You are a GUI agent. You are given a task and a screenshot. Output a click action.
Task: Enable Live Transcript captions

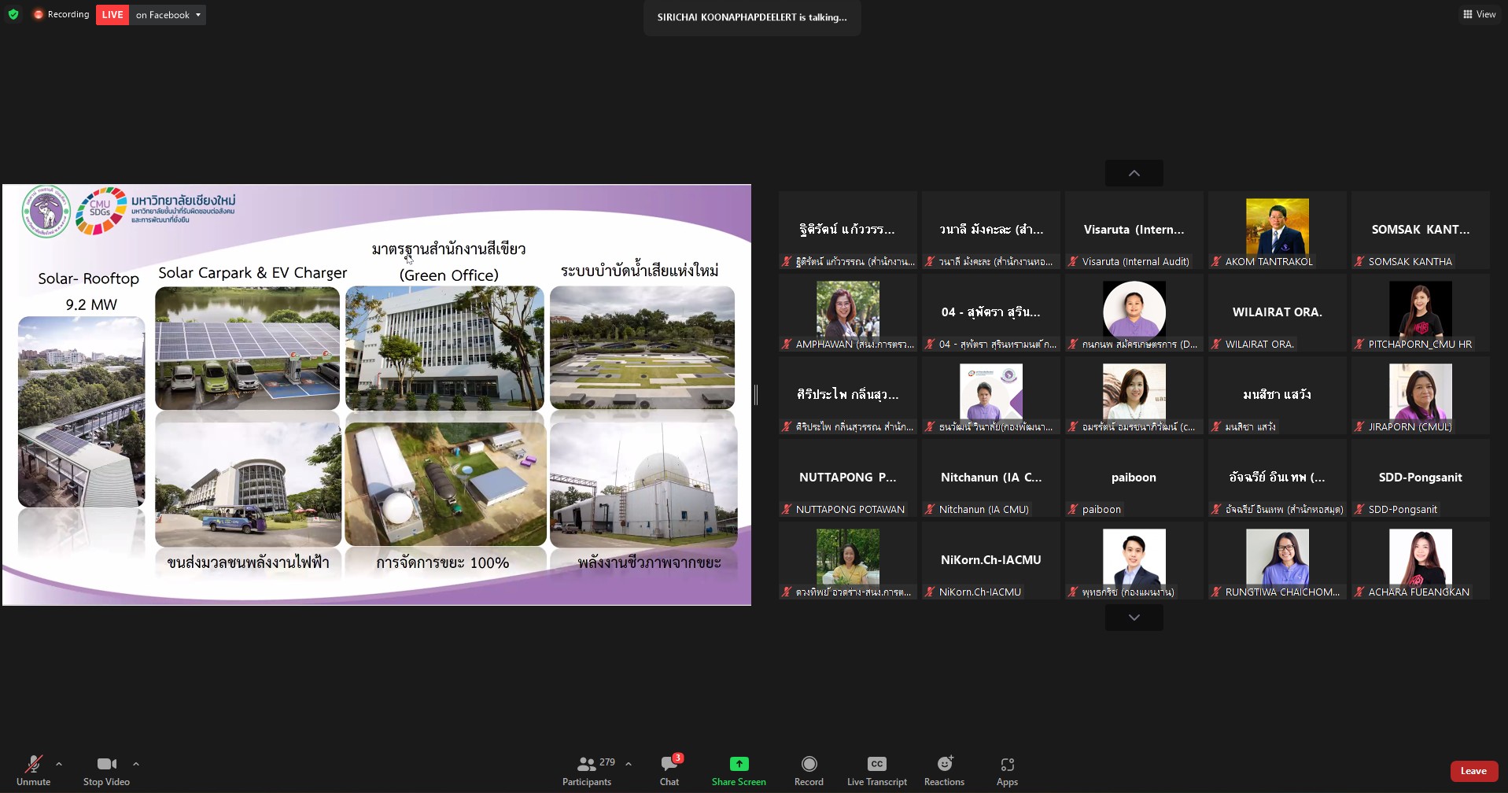[876, 764]
